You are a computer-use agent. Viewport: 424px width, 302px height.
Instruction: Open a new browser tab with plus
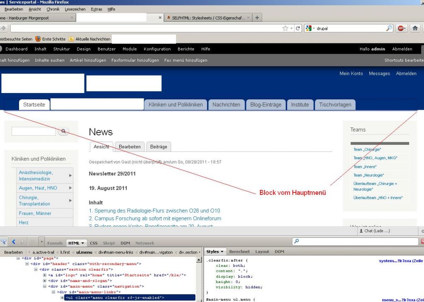click(257, 18)
